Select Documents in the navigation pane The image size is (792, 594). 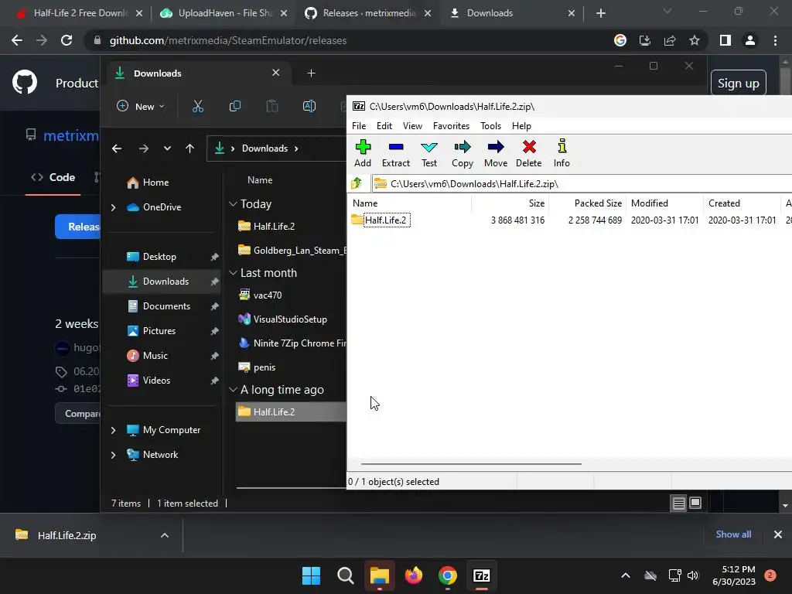(166, 306)
